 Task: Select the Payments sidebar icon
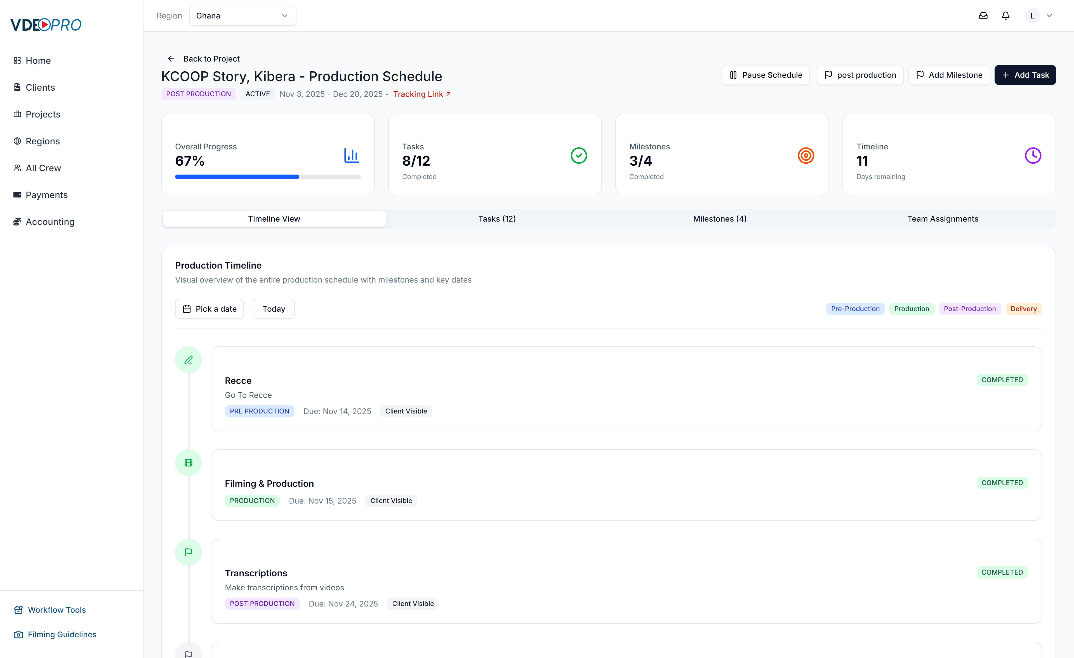coord(17,195)
